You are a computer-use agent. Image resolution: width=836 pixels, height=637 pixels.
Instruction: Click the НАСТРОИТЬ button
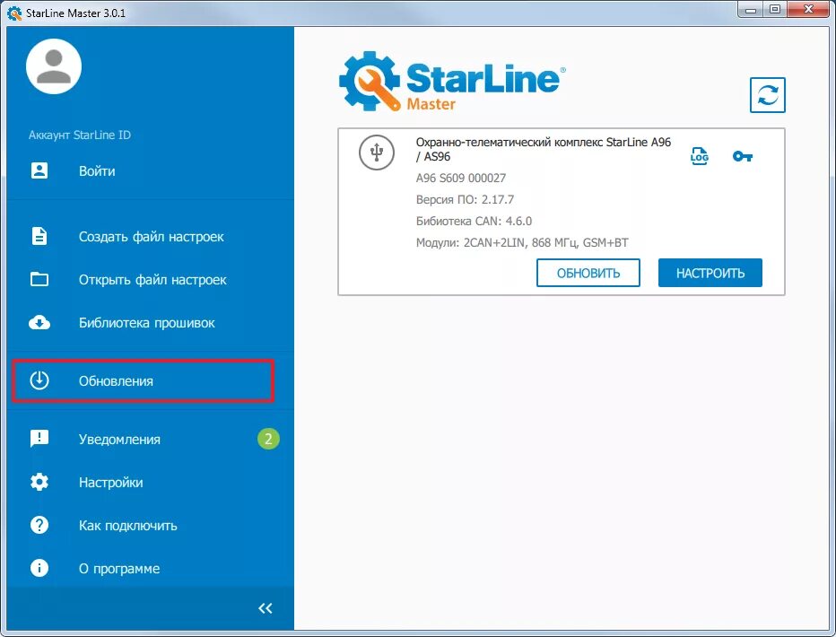[710, 273]
